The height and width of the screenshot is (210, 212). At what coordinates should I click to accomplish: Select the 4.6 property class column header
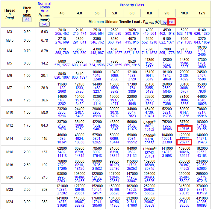click(x=62, y=13)
